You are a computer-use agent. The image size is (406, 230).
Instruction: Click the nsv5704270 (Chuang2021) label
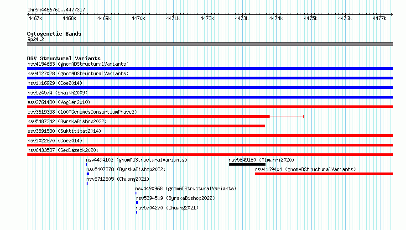pos(167,208)
